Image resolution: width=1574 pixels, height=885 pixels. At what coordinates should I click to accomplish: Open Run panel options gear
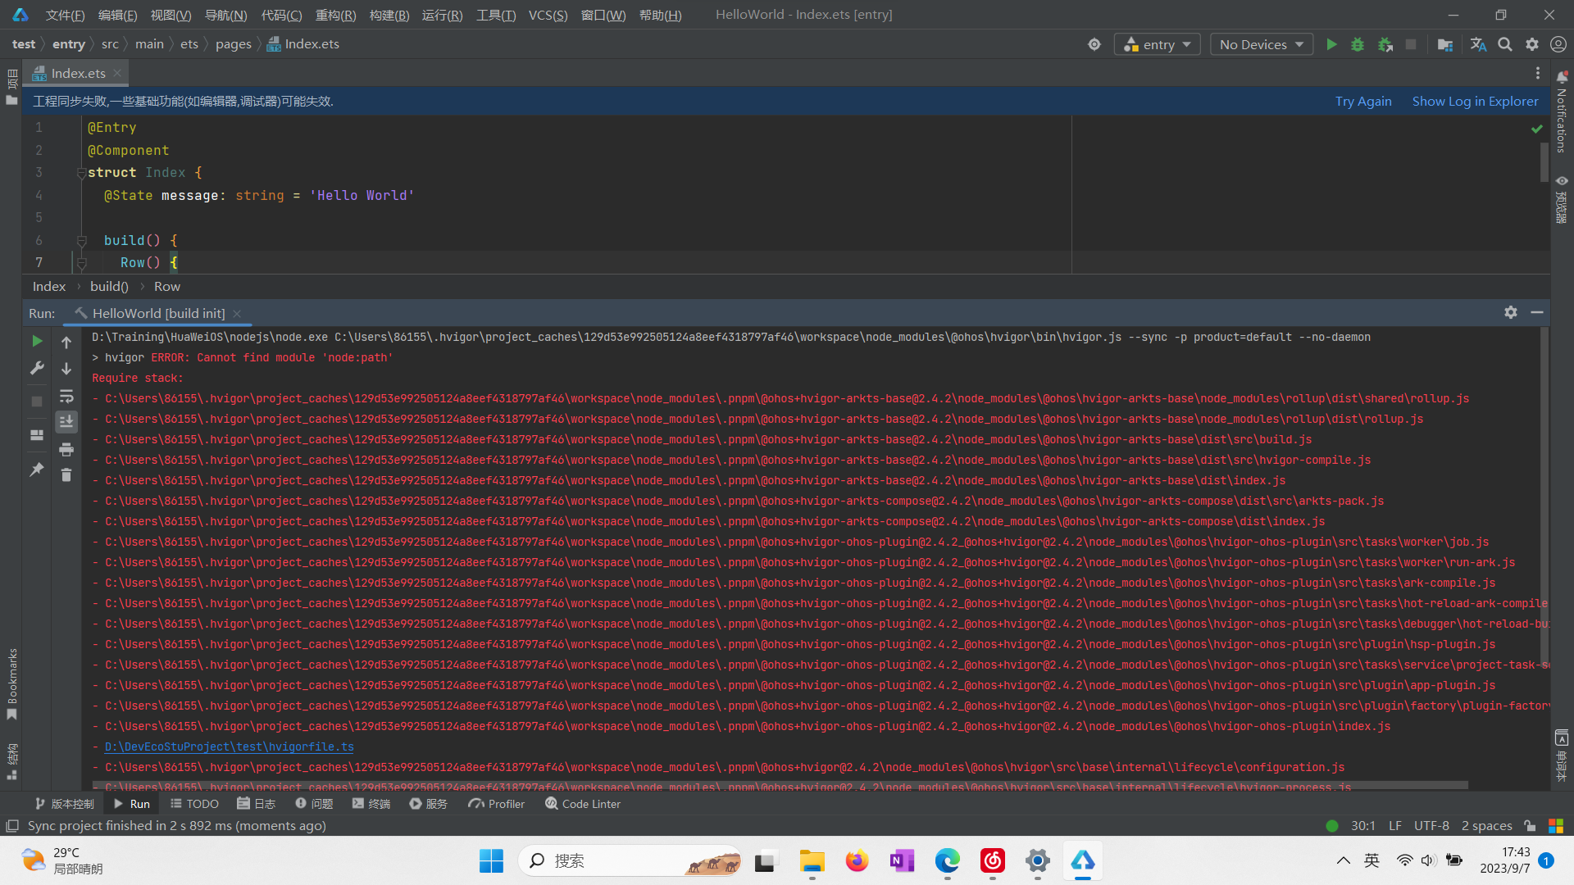1511,312
